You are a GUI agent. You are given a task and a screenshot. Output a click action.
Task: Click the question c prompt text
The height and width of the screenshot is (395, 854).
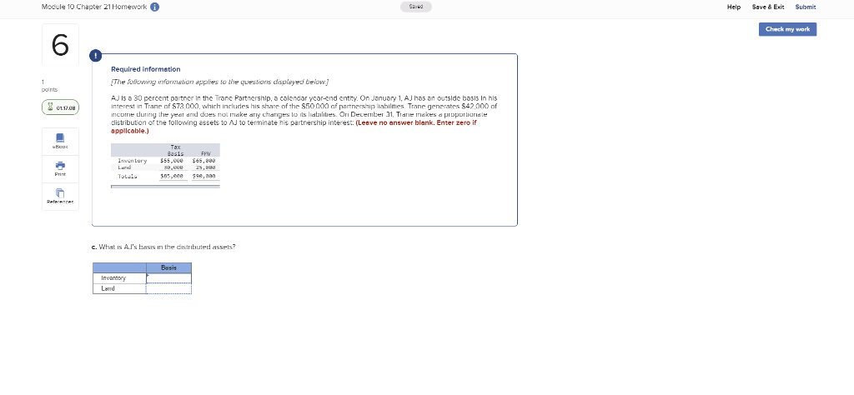point(164,247)
